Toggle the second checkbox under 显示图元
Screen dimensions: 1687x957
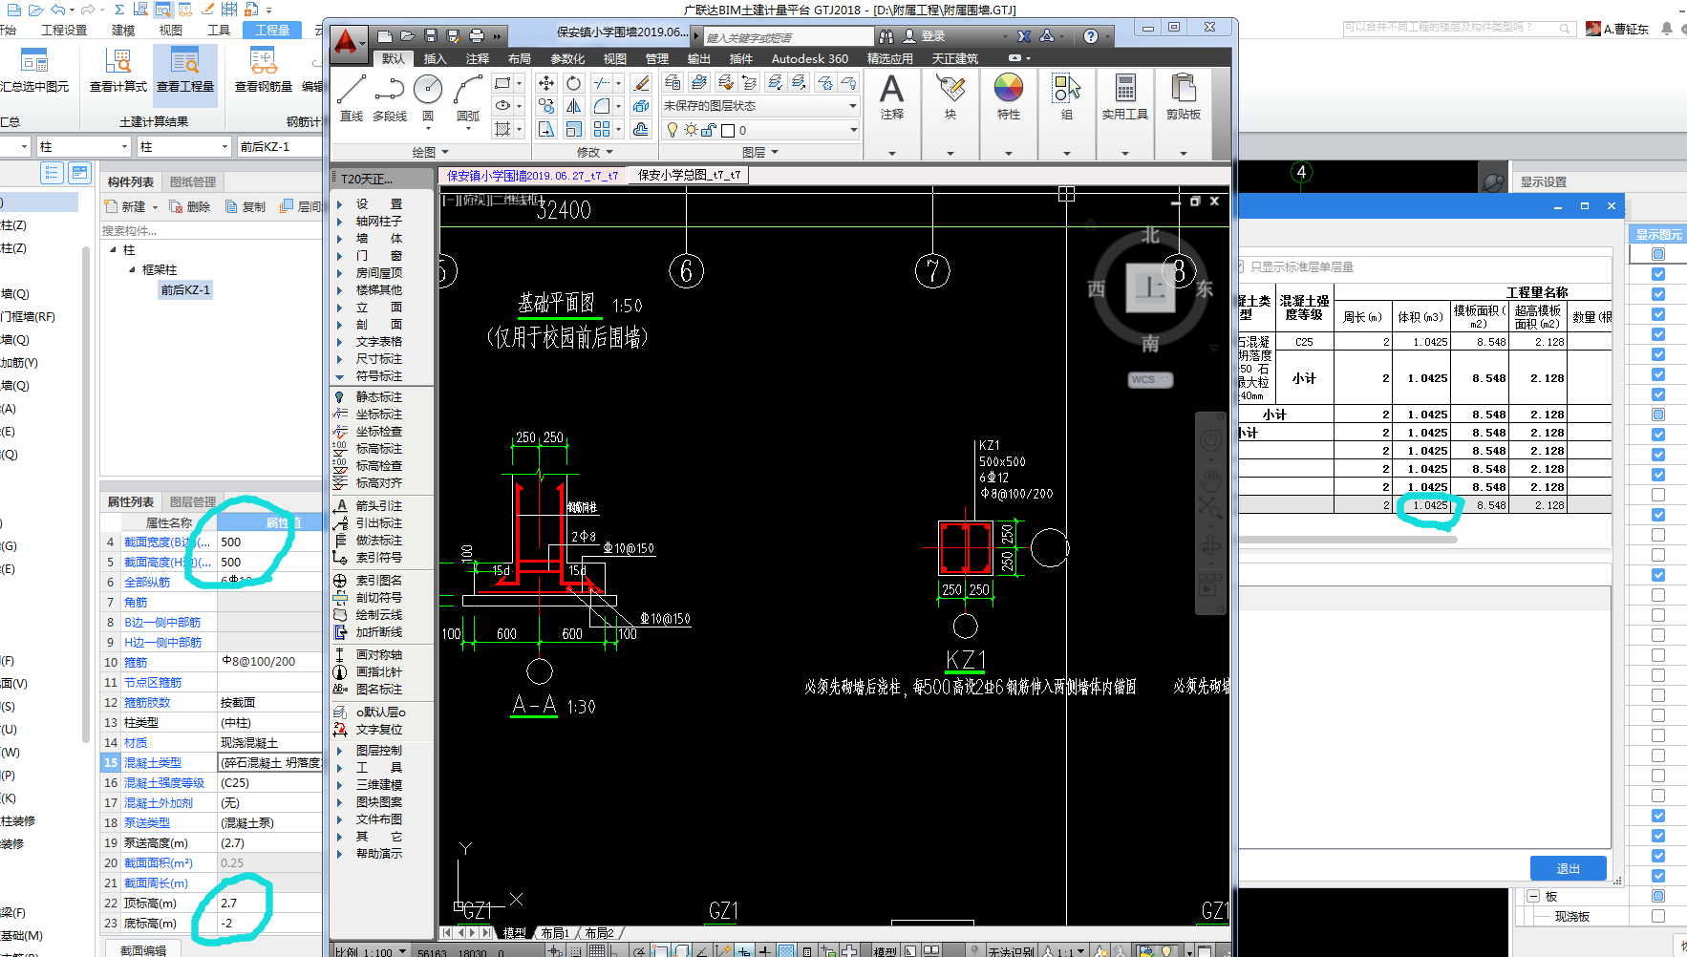[x=1658, y=274]
